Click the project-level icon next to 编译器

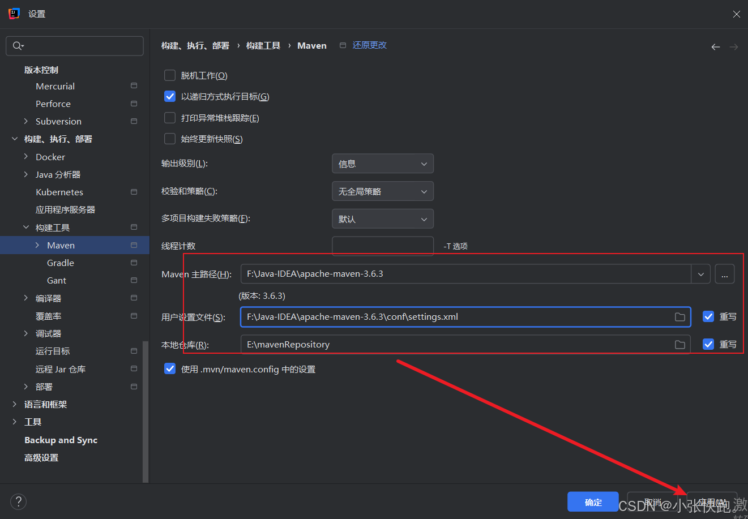(x=134, y=298)
